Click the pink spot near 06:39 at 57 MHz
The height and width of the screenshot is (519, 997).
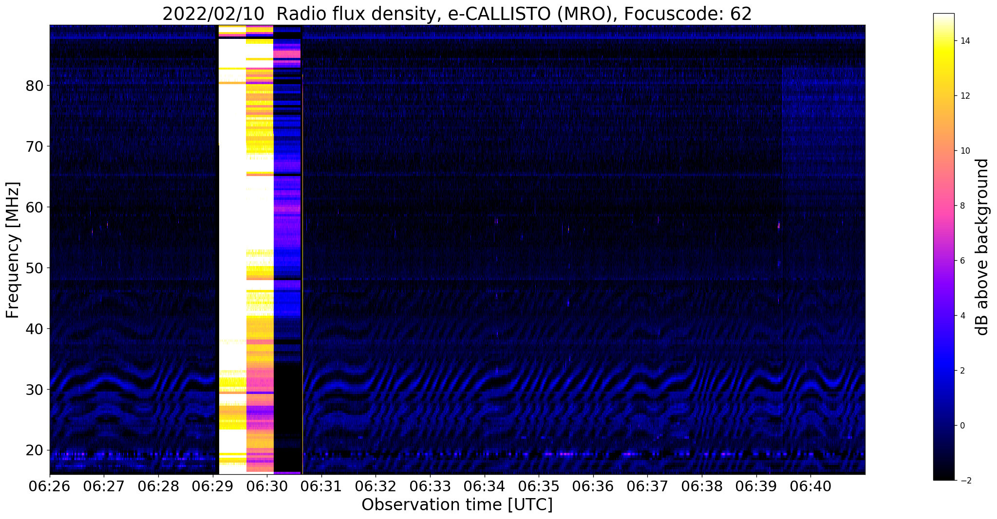click(x=779, y=225)
